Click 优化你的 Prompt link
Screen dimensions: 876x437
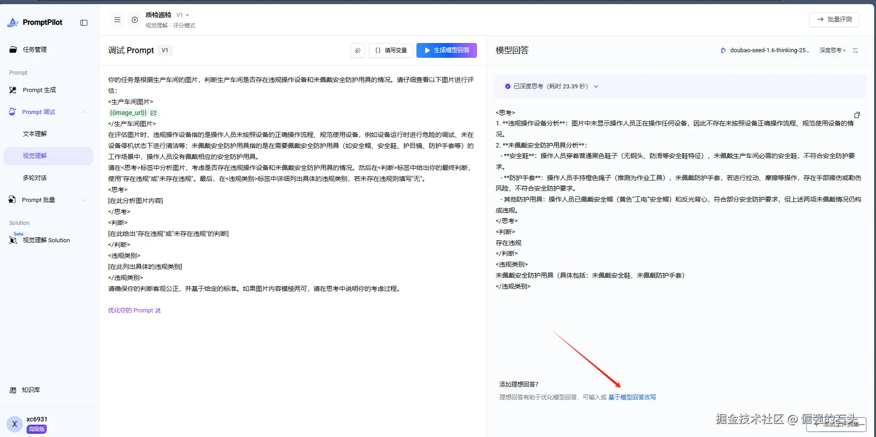[x=134, y=311]
